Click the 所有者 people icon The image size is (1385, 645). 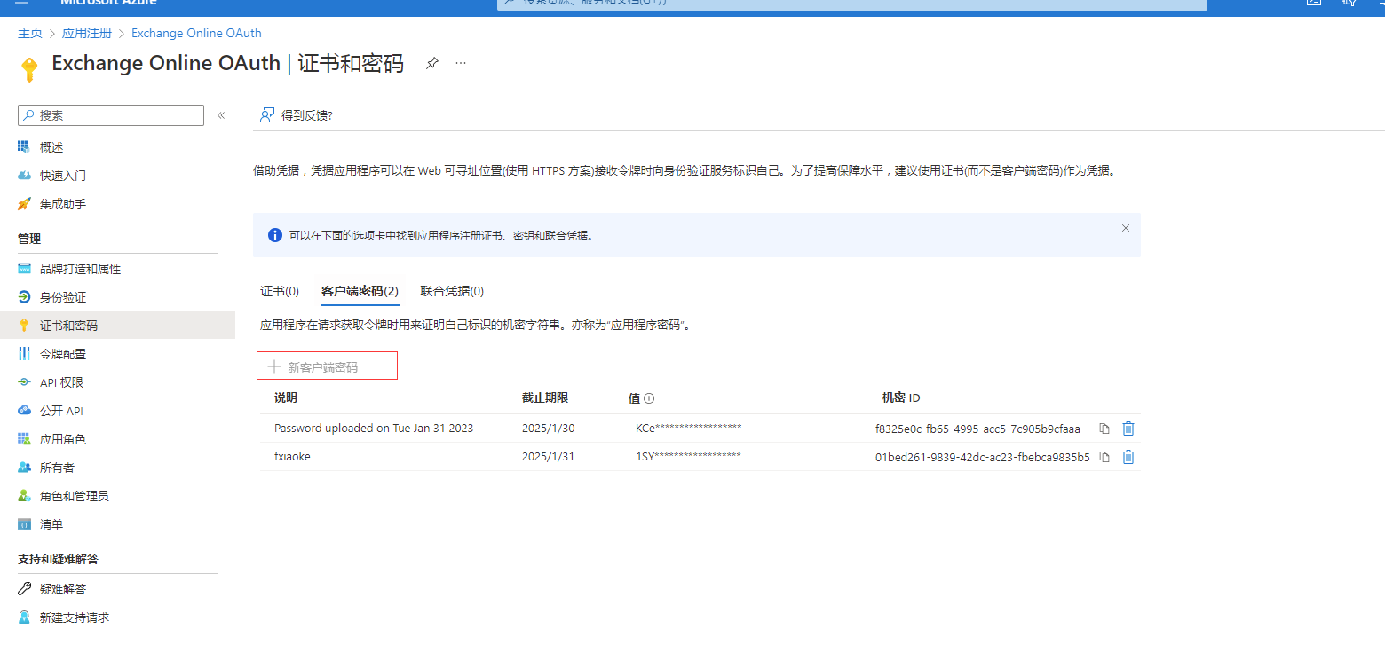[24, 468]
